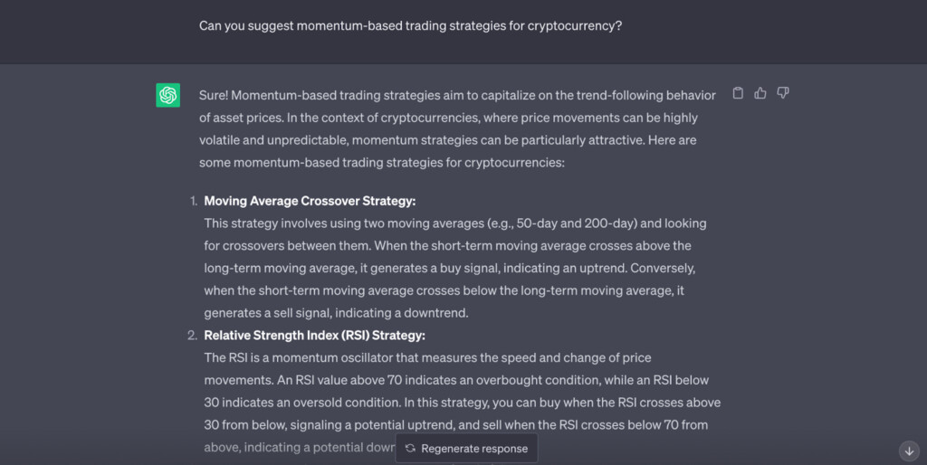The width and height of the screenshot is (927, 465).
Task: Give the response a thumbs up
Action: tap(760, 93)
